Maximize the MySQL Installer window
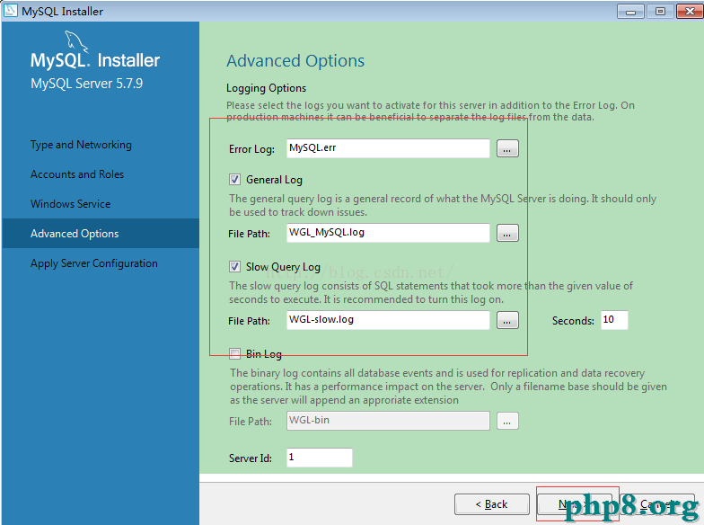The width and height of the screenshot is (704, 525). pos(660,11)
